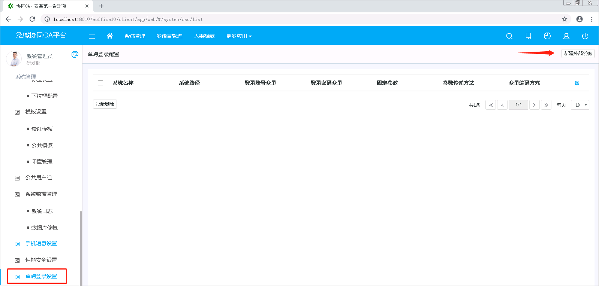Open the 系统管理 top menu
Image resolution: width=599 pixels, height=286 pixels.
tap(135, 36)
